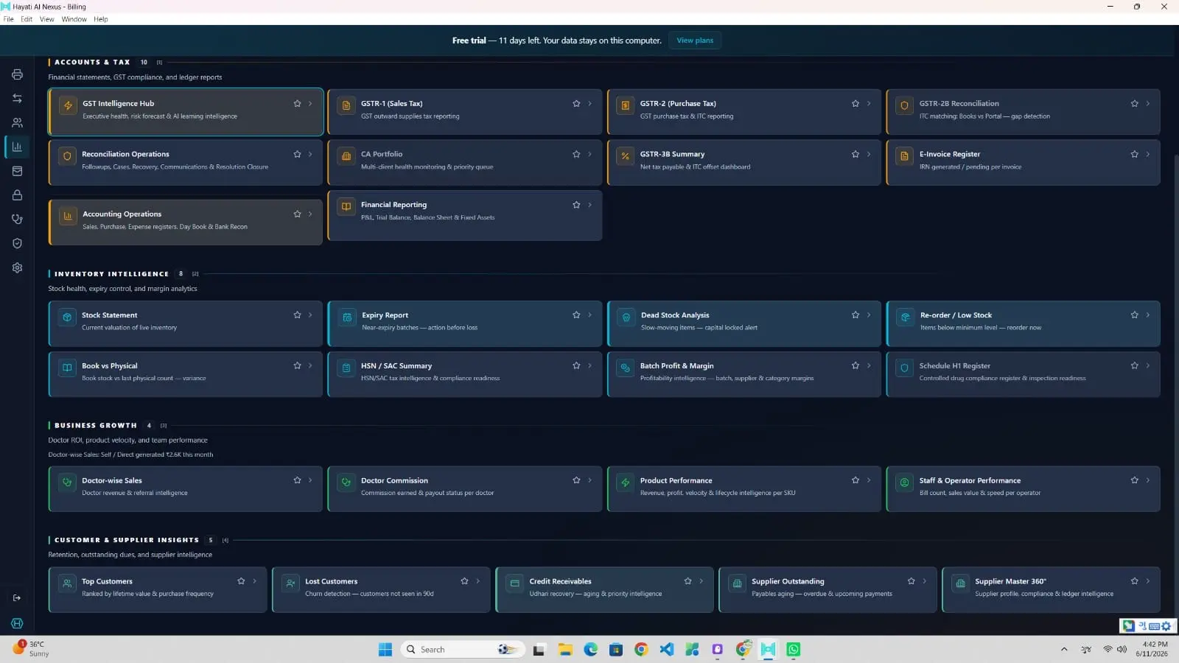Click the Credit Receivables card icon
This screenshot has width=1179, height=663.
pos(514,583)
